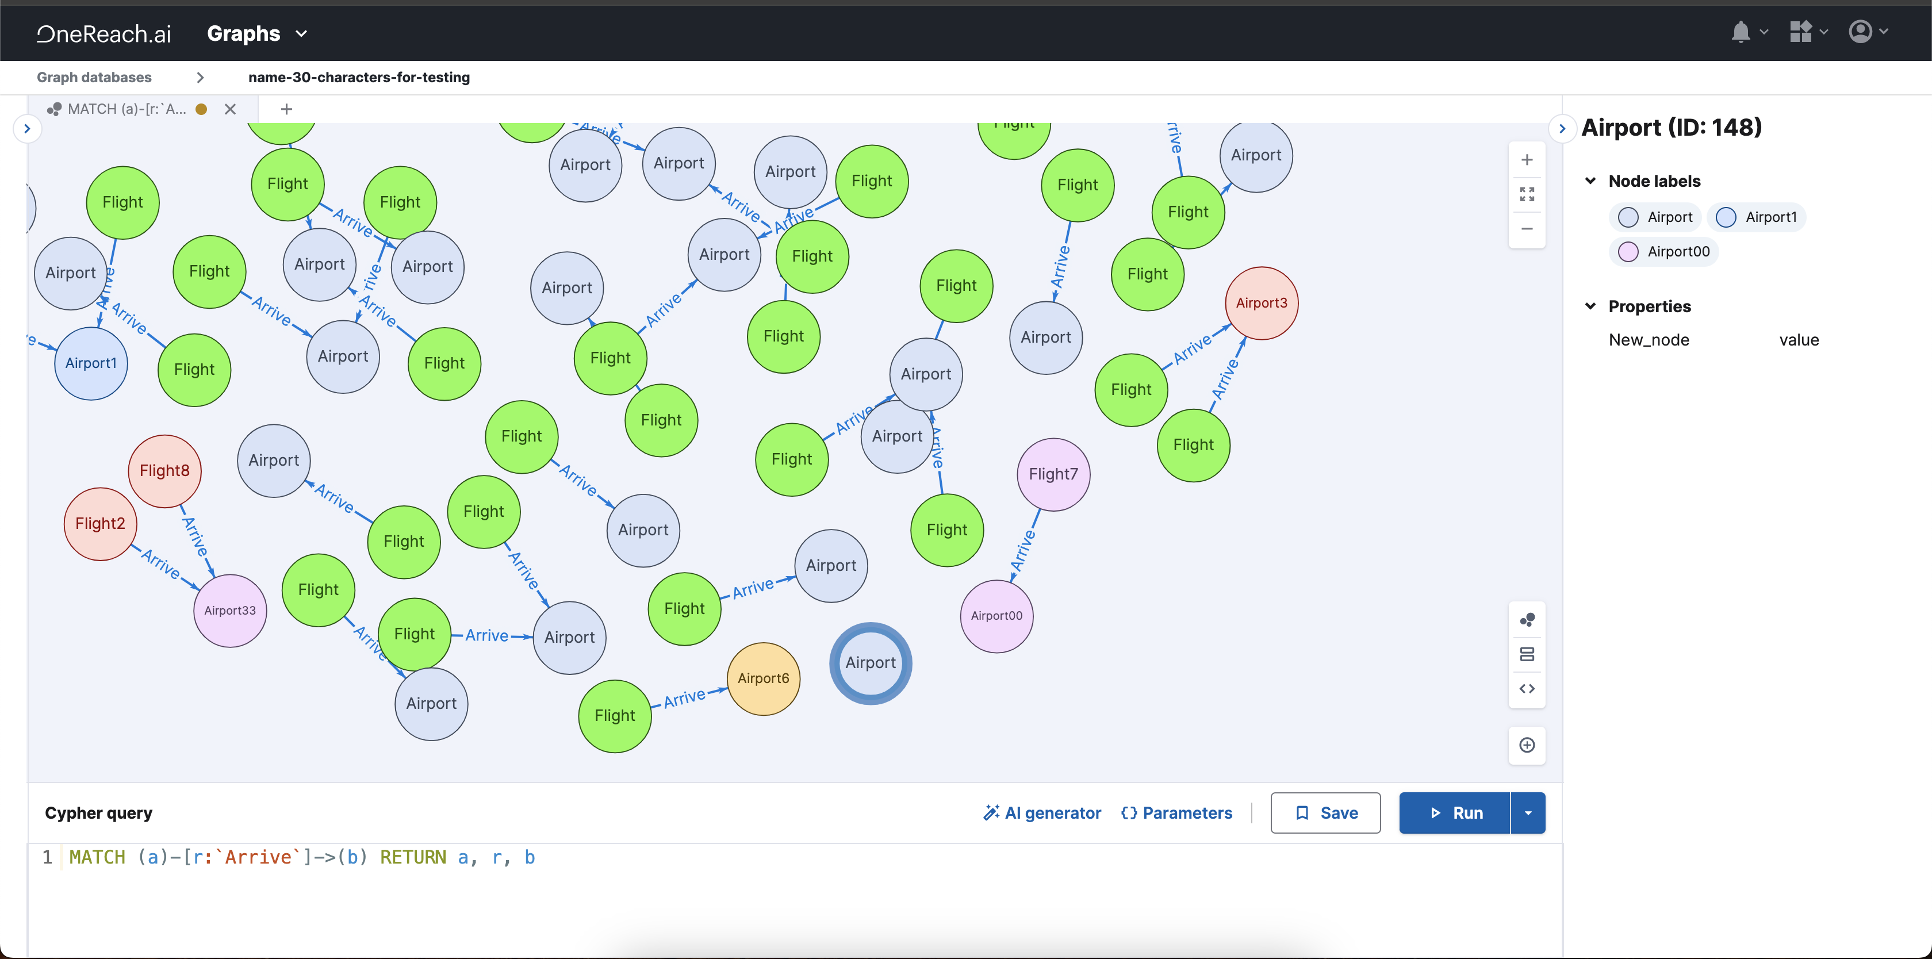Click name-30-characters-for-testing breadcrumb
The image size is (1932, 959).
(358, 77)
